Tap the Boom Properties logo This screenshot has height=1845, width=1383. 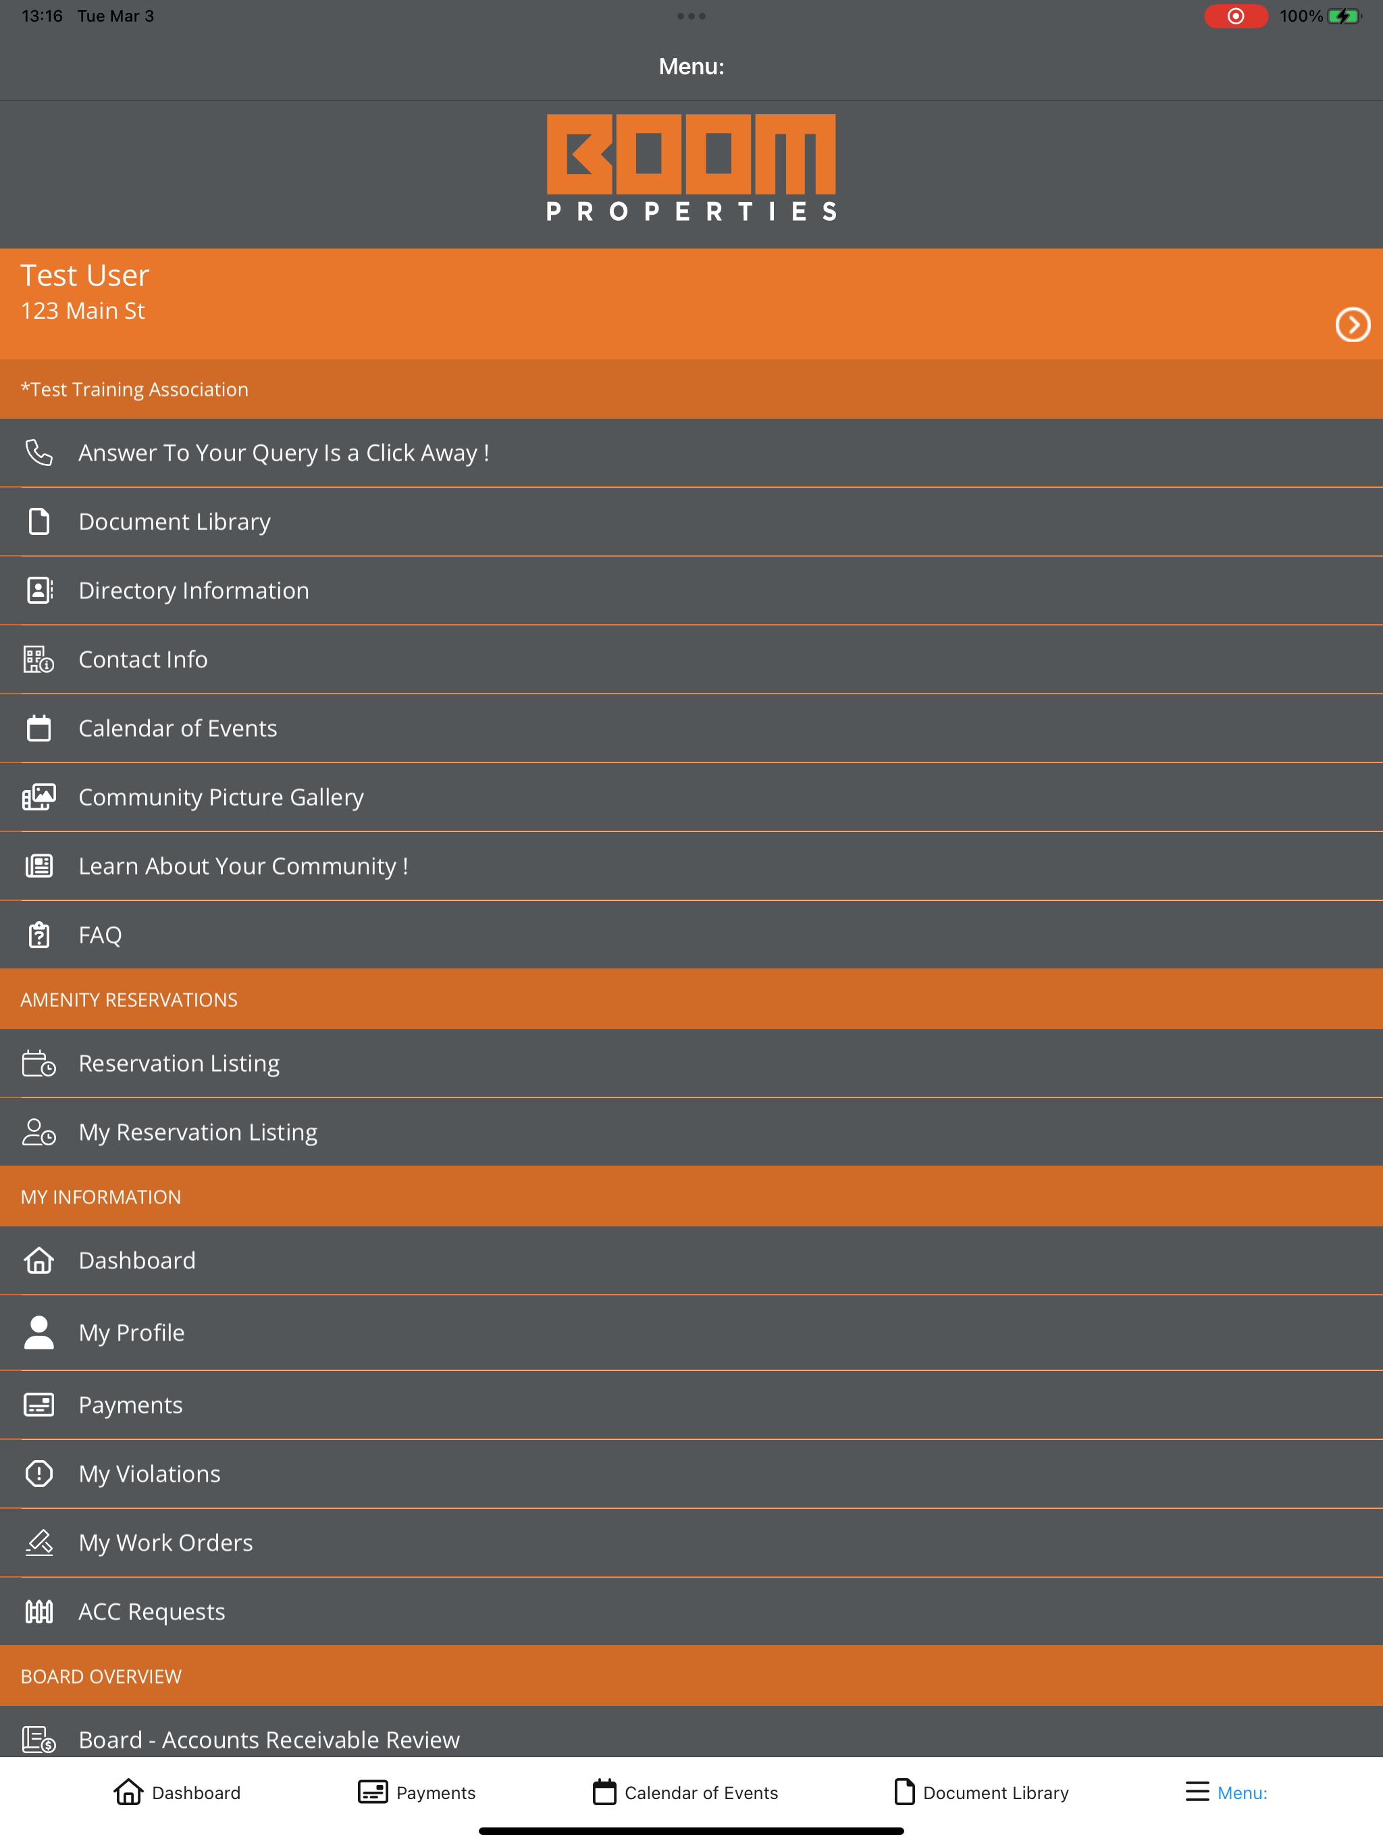click(691, 167)
